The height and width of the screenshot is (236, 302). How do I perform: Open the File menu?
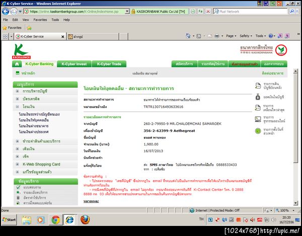[x=6, y=20]
